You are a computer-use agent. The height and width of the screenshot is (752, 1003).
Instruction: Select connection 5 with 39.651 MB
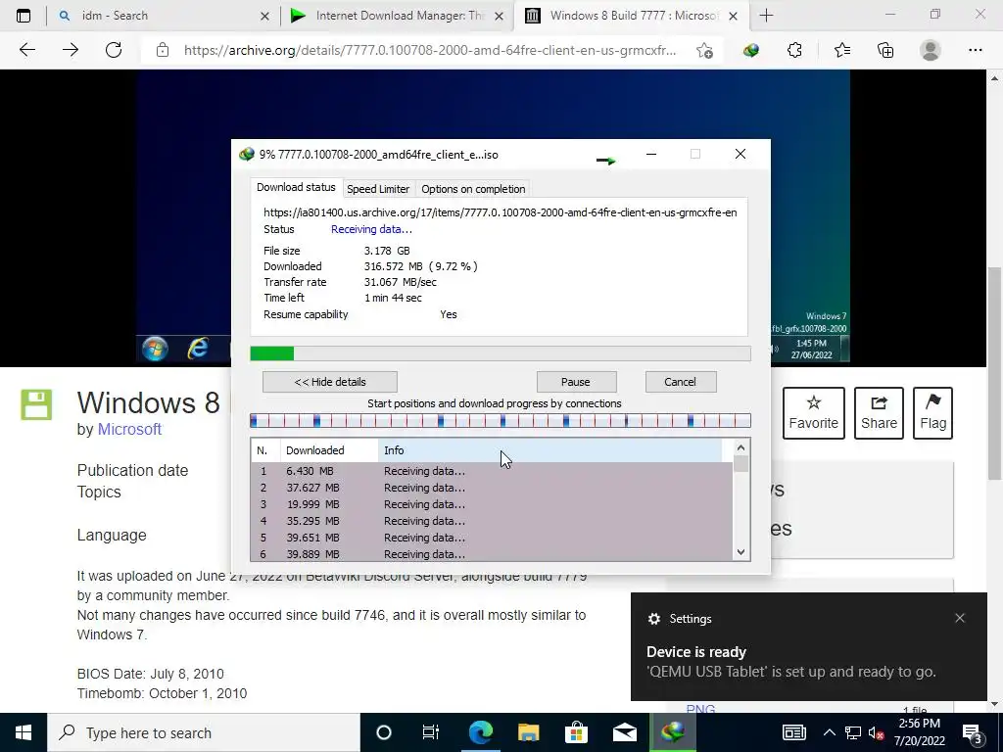tap(492, 538)
